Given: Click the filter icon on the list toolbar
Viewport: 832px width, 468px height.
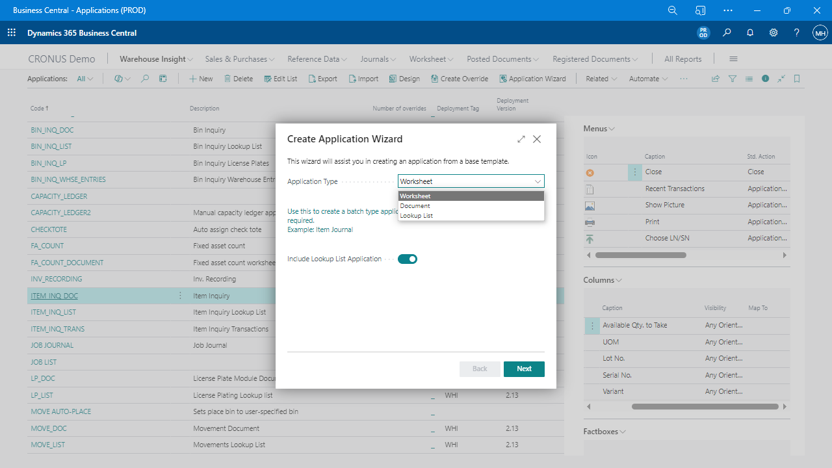Looking at the screenshot, I should point(732,78).
